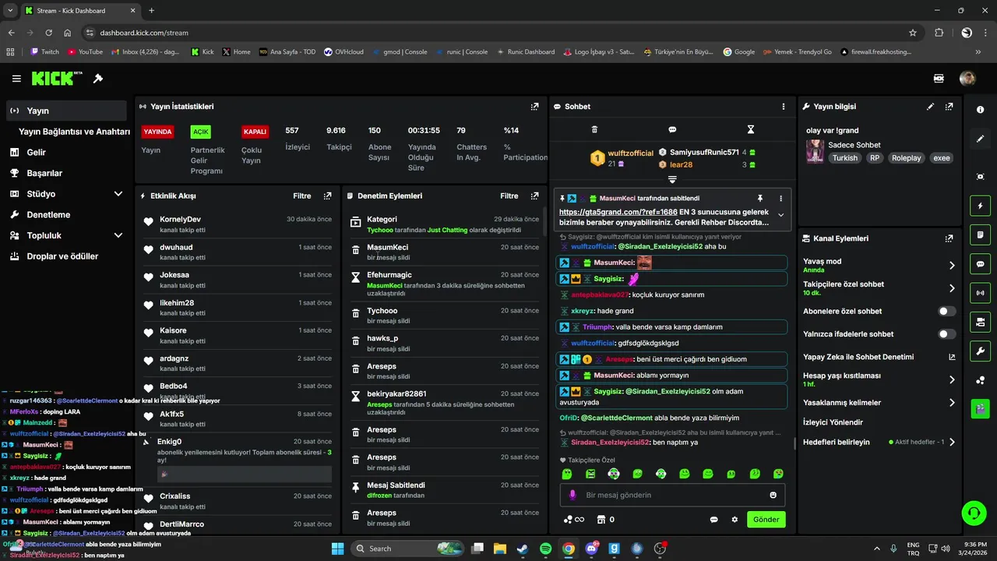
Task: Click wulftzofficial in the chat leaderboard
Action: [630, 153]
